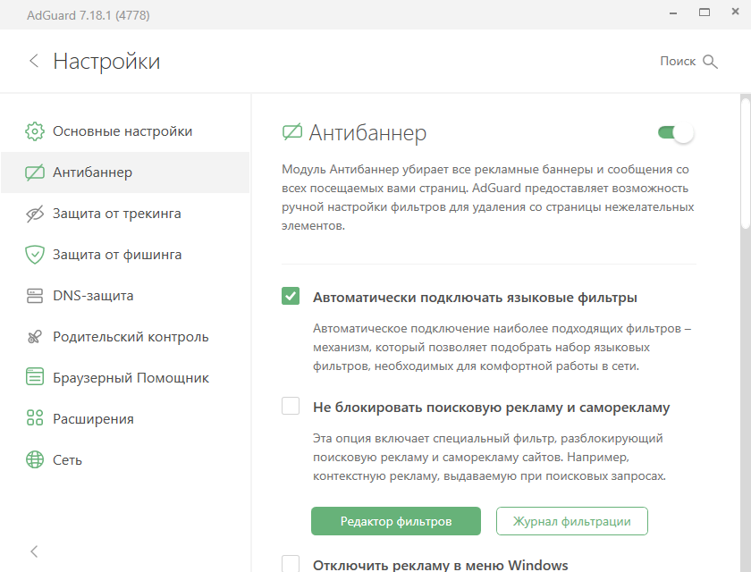This screenshot has width=751, height=572.
Task: Open Браузерный Помощник section
Action: pos(125,378)
